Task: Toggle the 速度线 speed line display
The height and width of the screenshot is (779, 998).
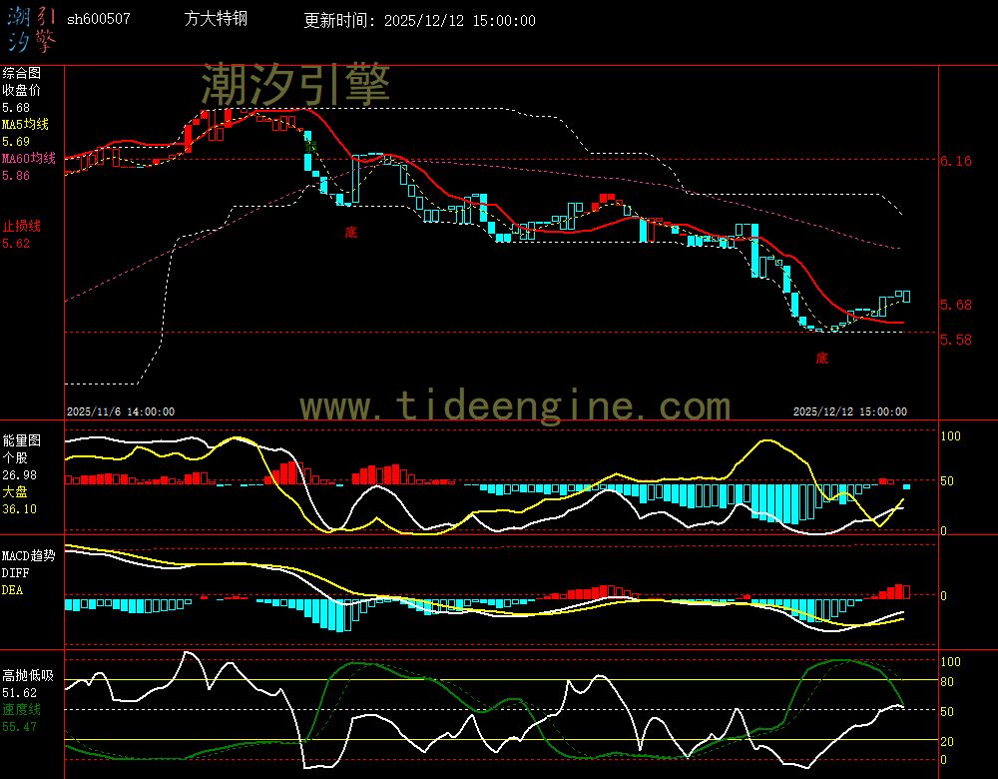Action: (x=20, y=711)
